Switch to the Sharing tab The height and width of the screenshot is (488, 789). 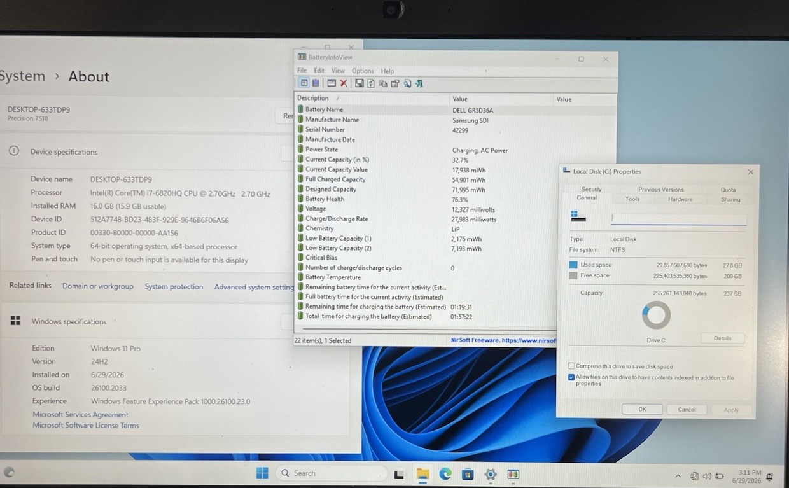[x=730, y=199]
